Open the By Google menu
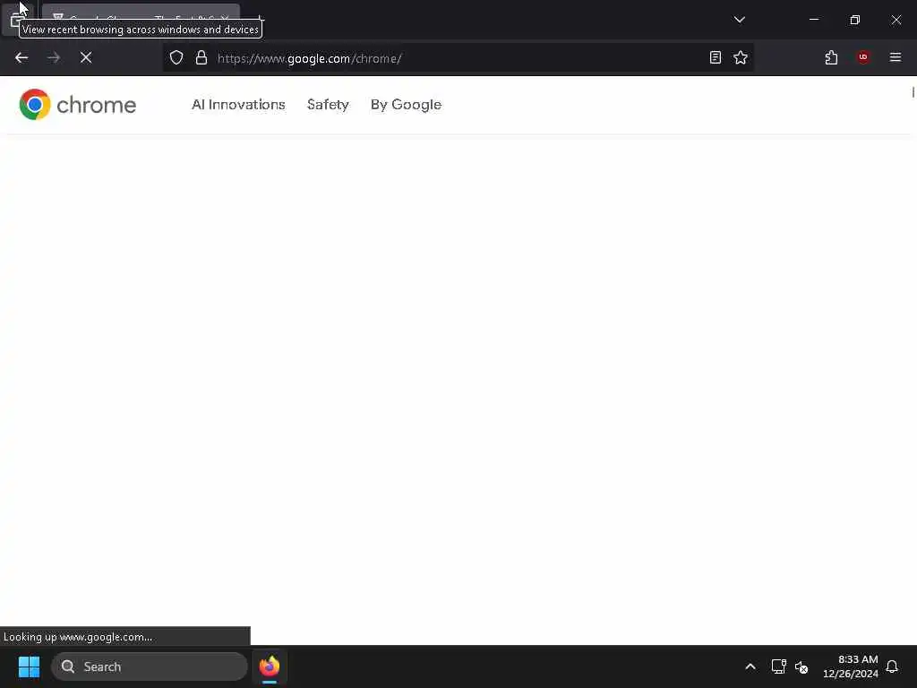This screenshot has height=688, width=917. pos(406,105)
